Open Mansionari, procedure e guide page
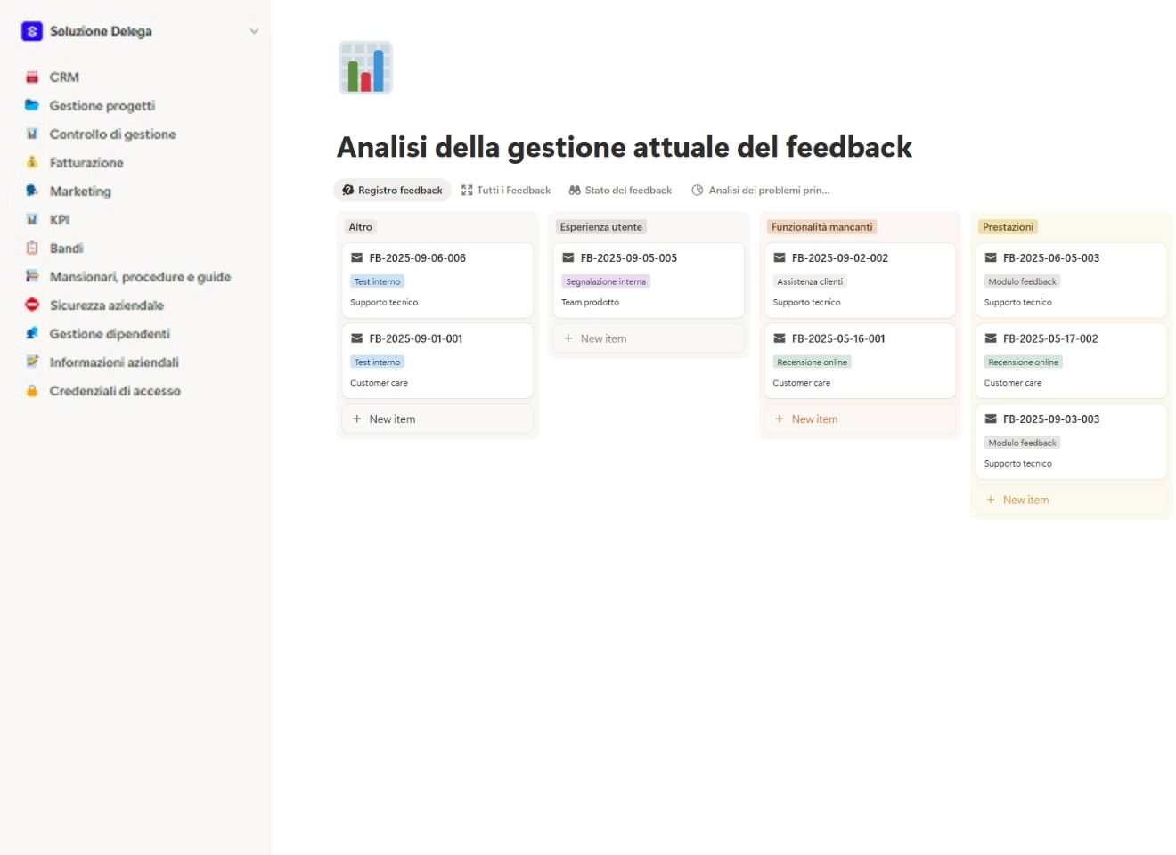 pyautogui.click(x=139, y=276)
